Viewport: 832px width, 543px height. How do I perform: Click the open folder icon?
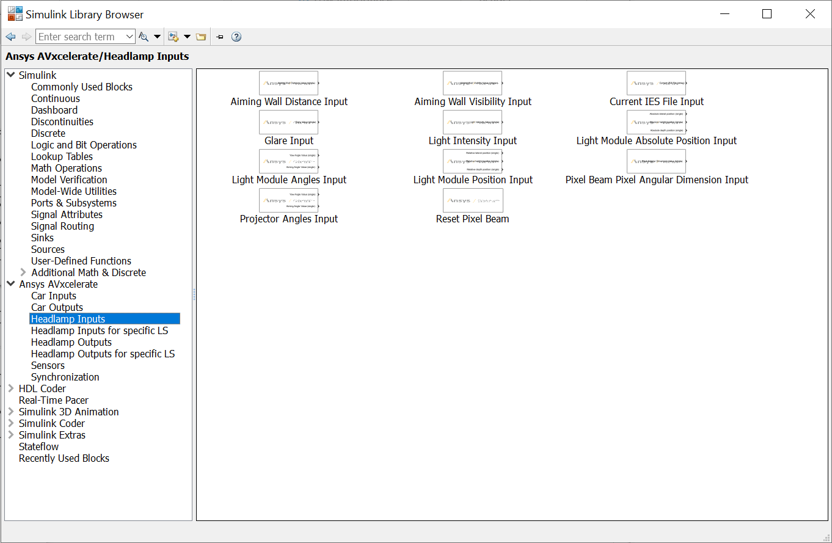coord(201,37)
